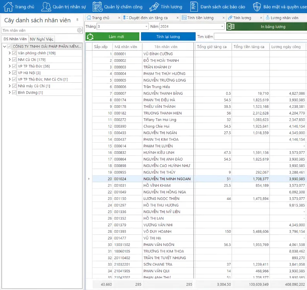Image resolution: width=307 pixels, height=290 pixels.
Task: Uncheck NM Củ Chi [179] checkbox
Action: click(x=14, y=60)
